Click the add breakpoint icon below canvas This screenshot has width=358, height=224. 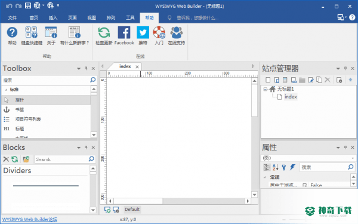107,210
